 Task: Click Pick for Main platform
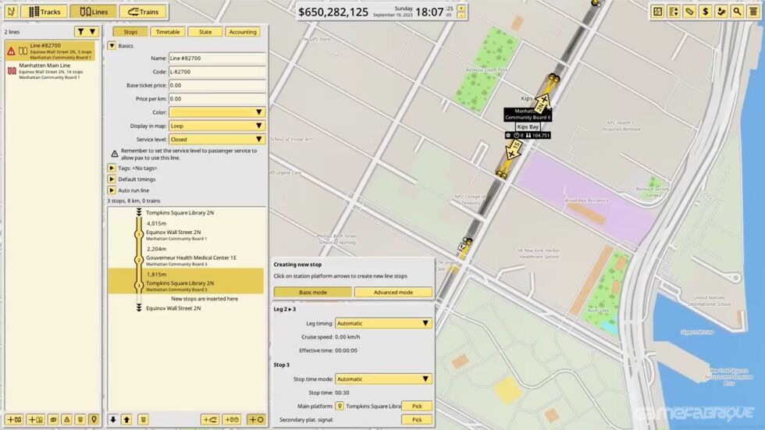[417, 406]
